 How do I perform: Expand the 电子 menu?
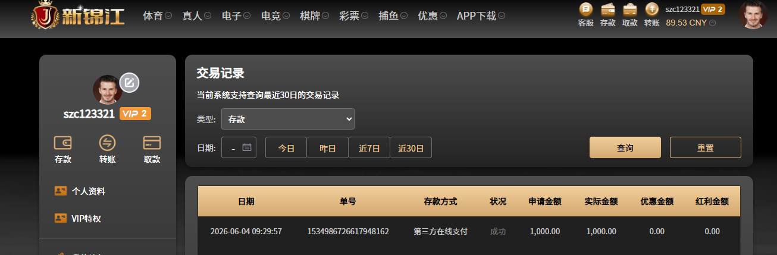click(236, 16)
